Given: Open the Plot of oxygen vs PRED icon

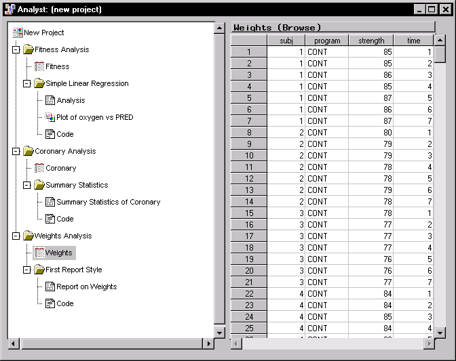Looking at the screenshot, I should tap(50, 117).
